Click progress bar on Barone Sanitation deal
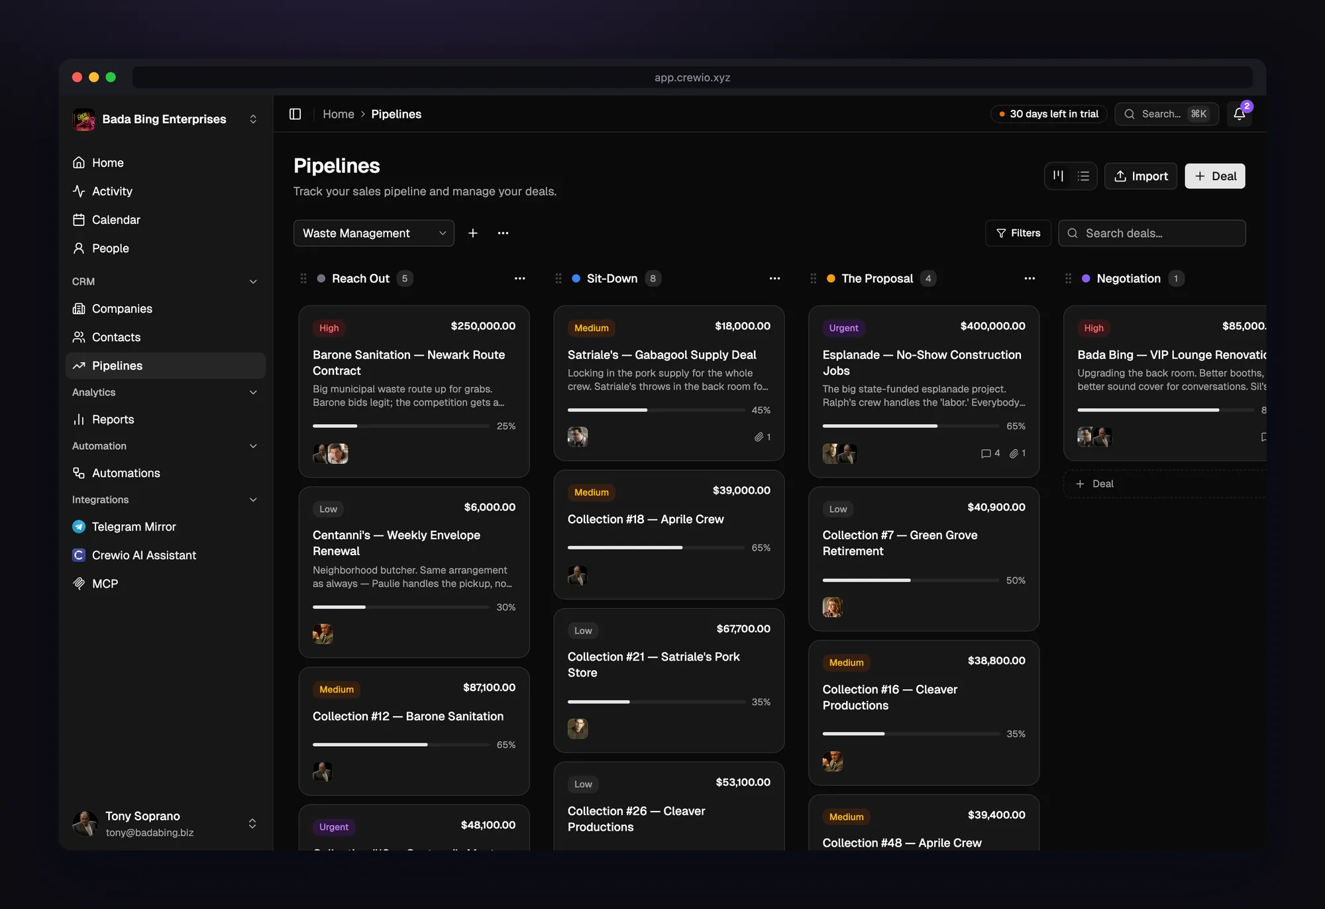The height and width of the screenshot is (909, 1325). pos(401,426)
